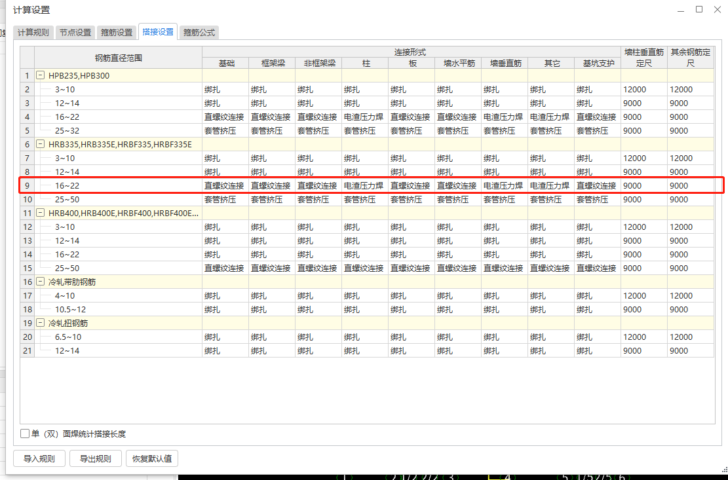728x480 pixels.
Task: Click the 基坑支护 column header
Action: [598, 63]
